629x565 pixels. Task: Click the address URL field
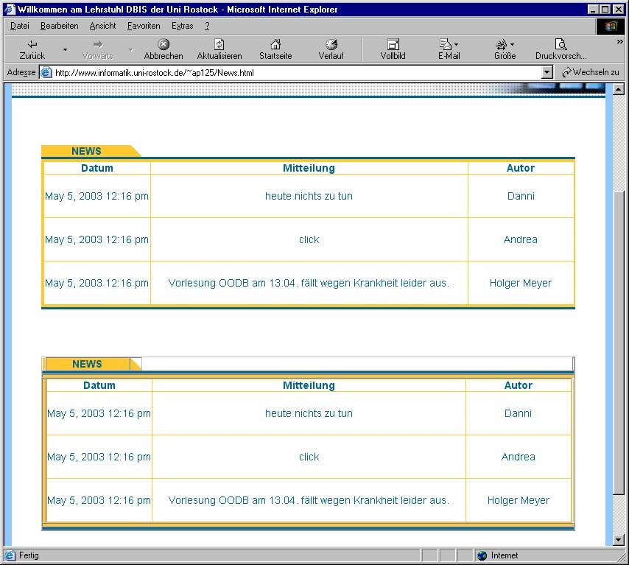[295, 72]
